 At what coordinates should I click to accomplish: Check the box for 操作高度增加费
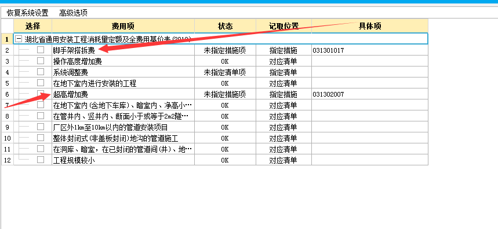(x=41, y=61)
